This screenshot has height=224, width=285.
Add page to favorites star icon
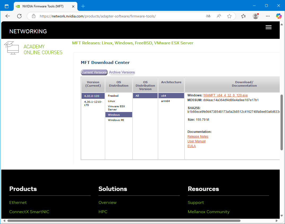[x=229, y=16]
